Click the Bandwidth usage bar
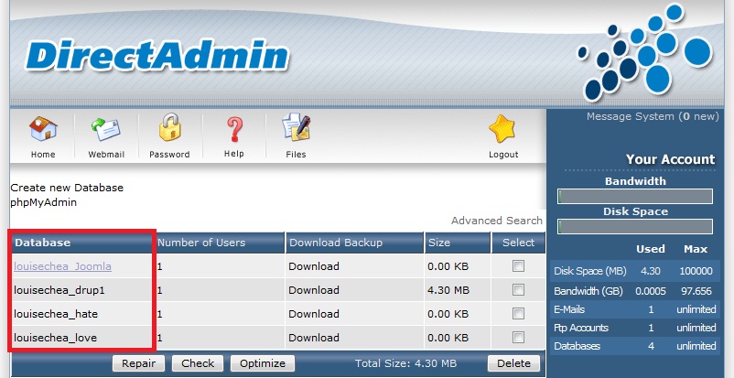 click(635, 196)
